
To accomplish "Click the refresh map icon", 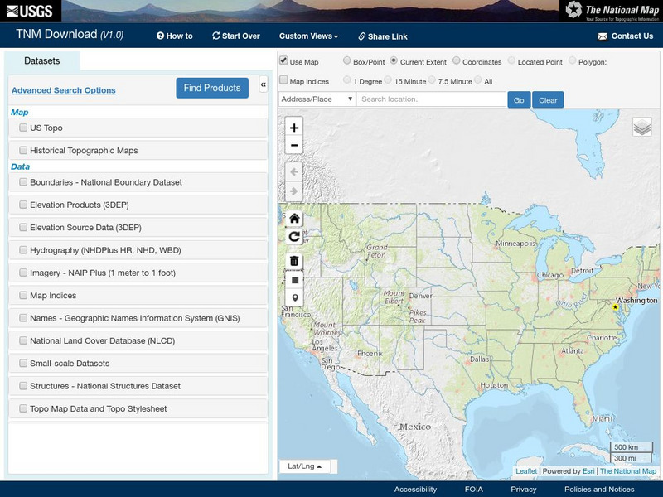I will point(294,237).
